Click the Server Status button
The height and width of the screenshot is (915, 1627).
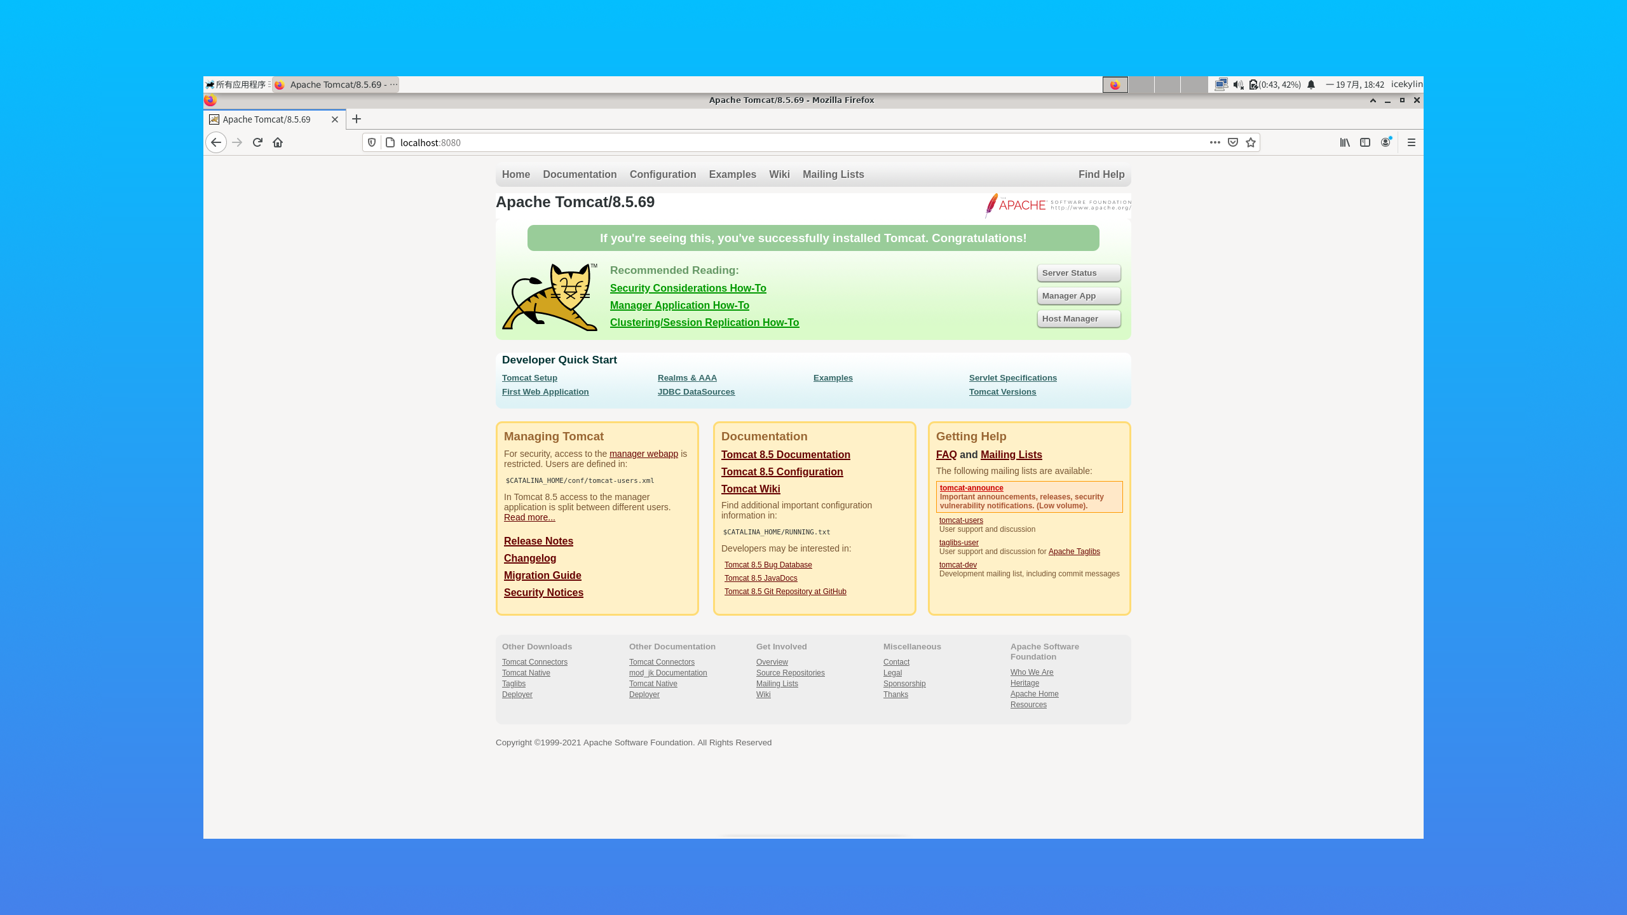click(x=1079, y=273)
